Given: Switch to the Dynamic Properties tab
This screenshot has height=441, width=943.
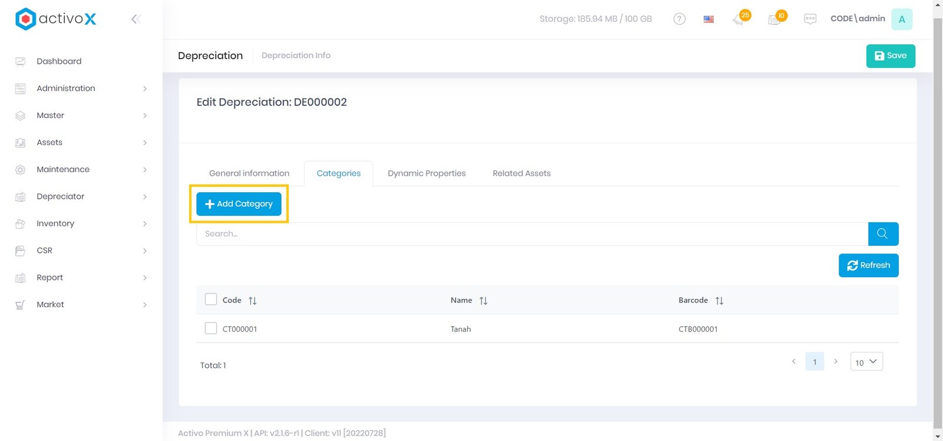Looking at the screenshot, I should (426, 173).
